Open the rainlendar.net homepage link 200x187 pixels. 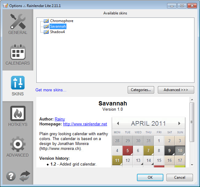pyautogui.click(x=85, y=124)
